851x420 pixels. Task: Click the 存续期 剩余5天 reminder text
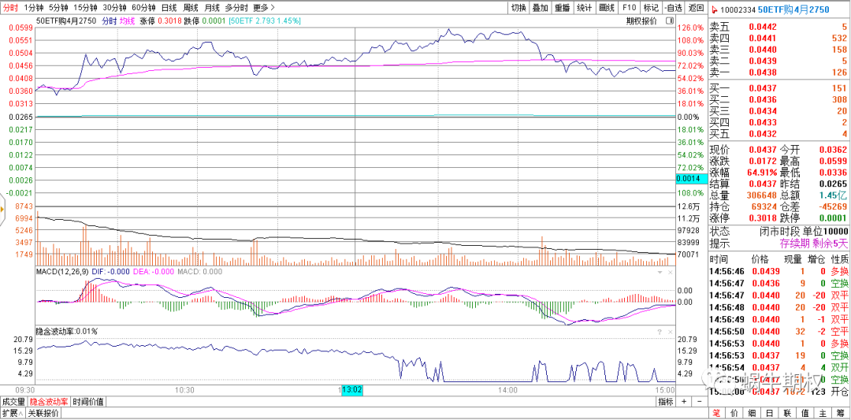click(813, 243)
